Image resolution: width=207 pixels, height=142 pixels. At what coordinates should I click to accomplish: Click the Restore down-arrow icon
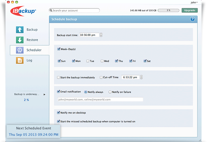coord(20,40)
